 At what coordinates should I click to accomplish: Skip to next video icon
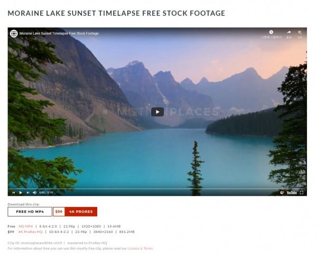click(28, 193)
